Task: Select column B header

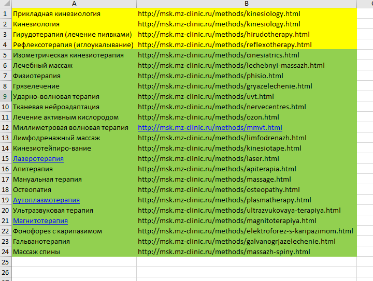Action: pos(247,4)
